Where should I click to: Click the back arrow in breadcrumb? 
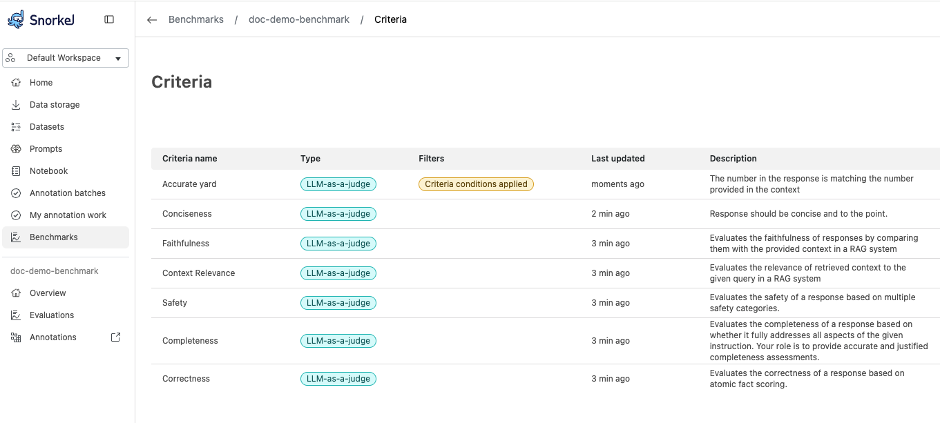click(152, 20)
